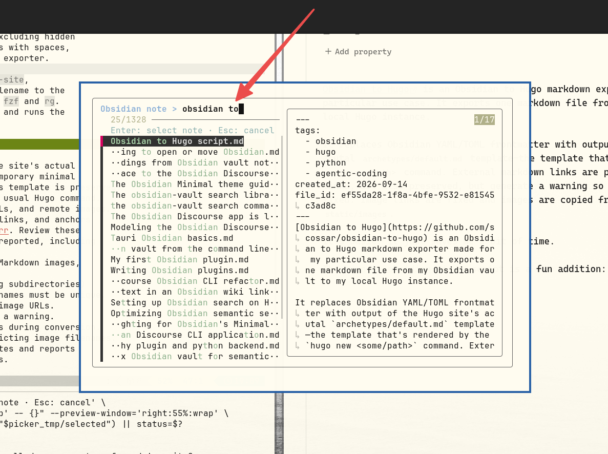The image size is (608, 454).
Task: Select result '..text in an Obsidian wiki link..'
Action: pyautogui.click(x=195, y=292)
